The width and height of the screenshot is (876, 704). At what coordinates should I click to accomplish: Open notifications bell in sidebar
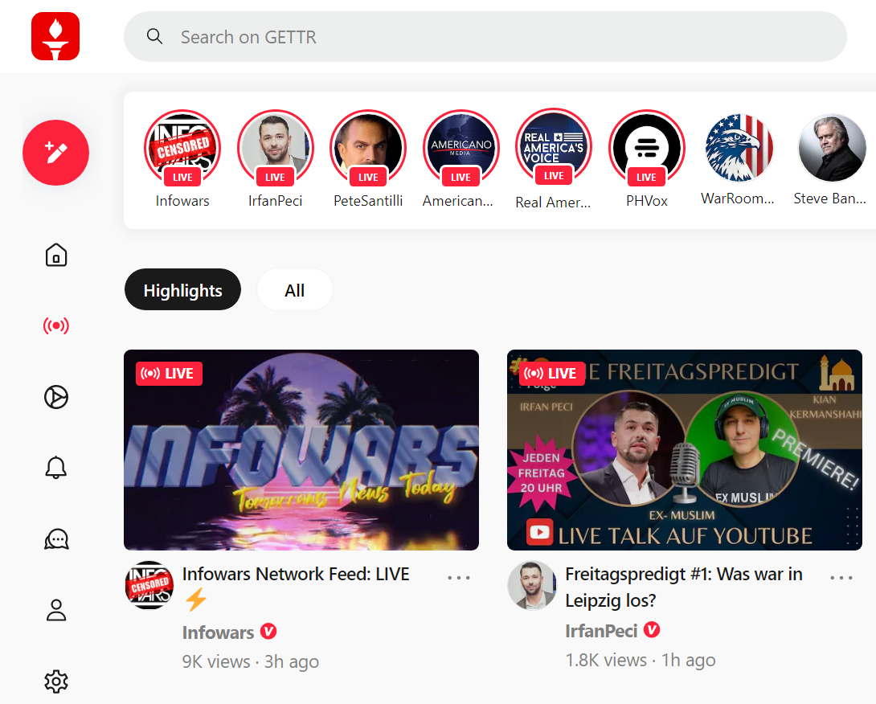(x=56, y=468)
